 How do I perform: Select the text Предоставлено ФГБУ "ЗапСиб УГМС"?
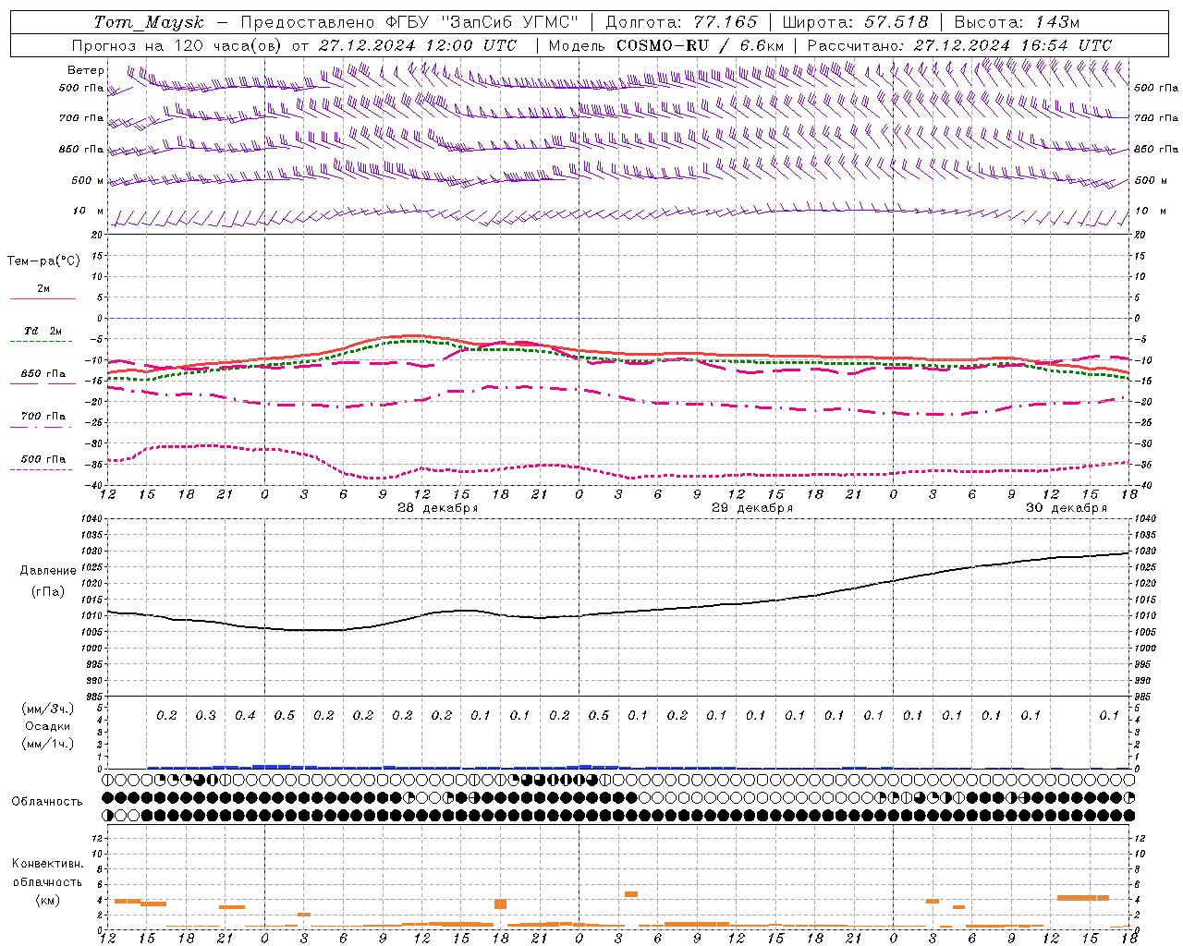coord(409,22)
